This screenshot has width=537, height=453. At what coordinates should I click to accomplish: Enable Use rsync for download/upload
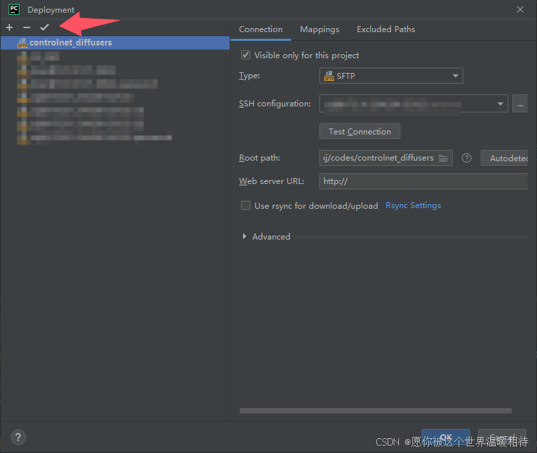pos(246,205)
